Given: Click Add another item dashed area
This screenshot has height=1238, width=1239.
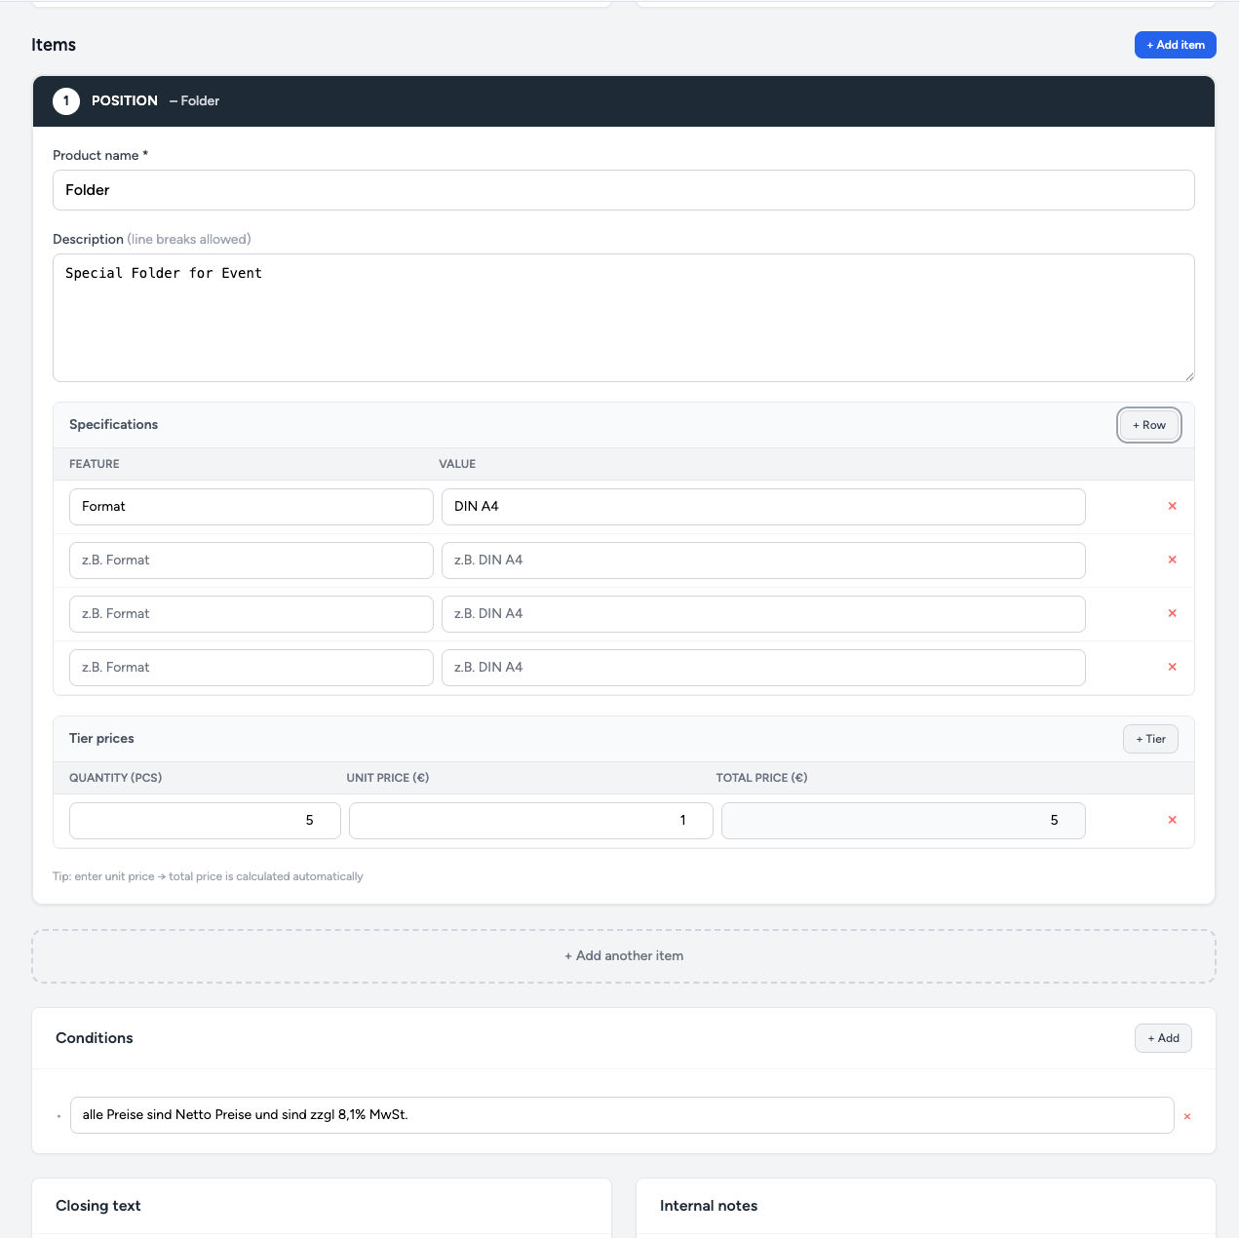Looking at the screenshot, I should [x=624, y=956].
